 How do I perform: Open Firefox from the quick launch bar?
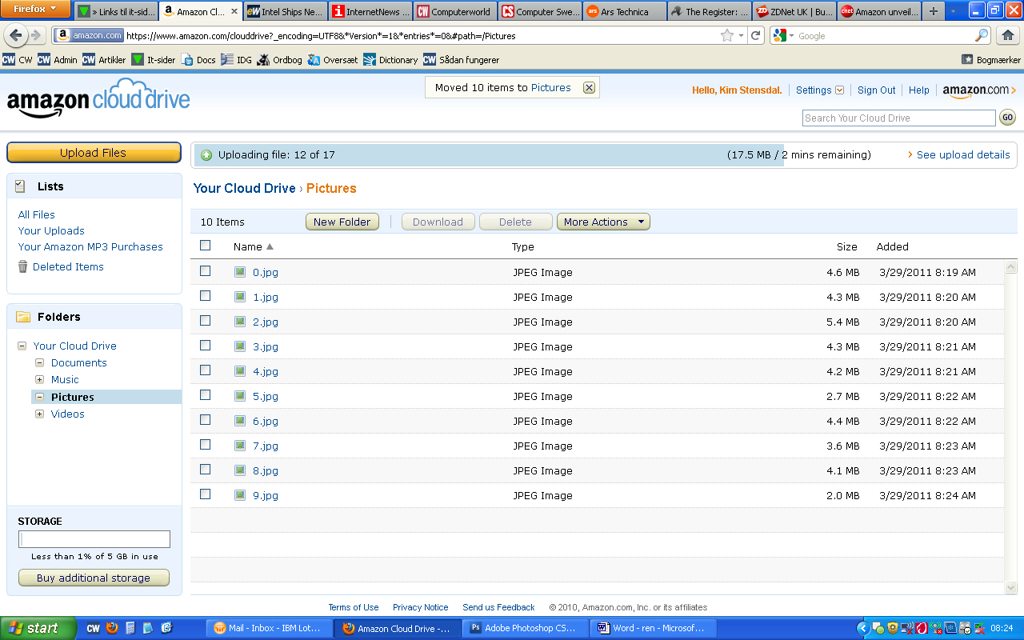pos(112,628)
